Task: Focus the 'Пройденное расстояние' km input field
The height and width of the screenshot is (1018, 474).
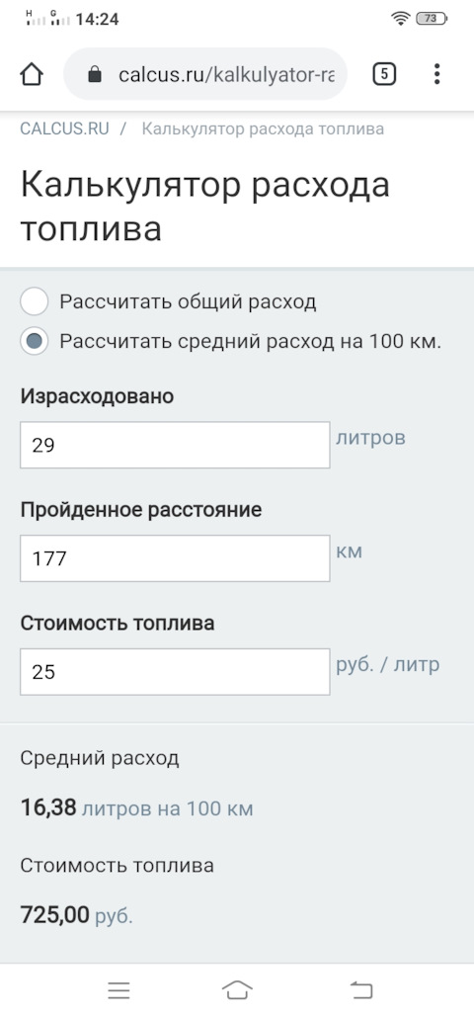Action: (175, 558)
